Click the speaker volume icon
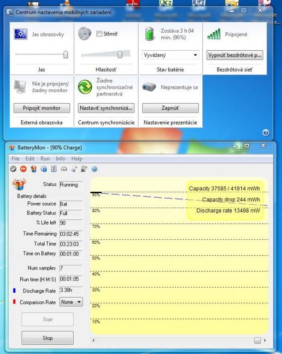282x354 pixels. [x=84, y=34]
